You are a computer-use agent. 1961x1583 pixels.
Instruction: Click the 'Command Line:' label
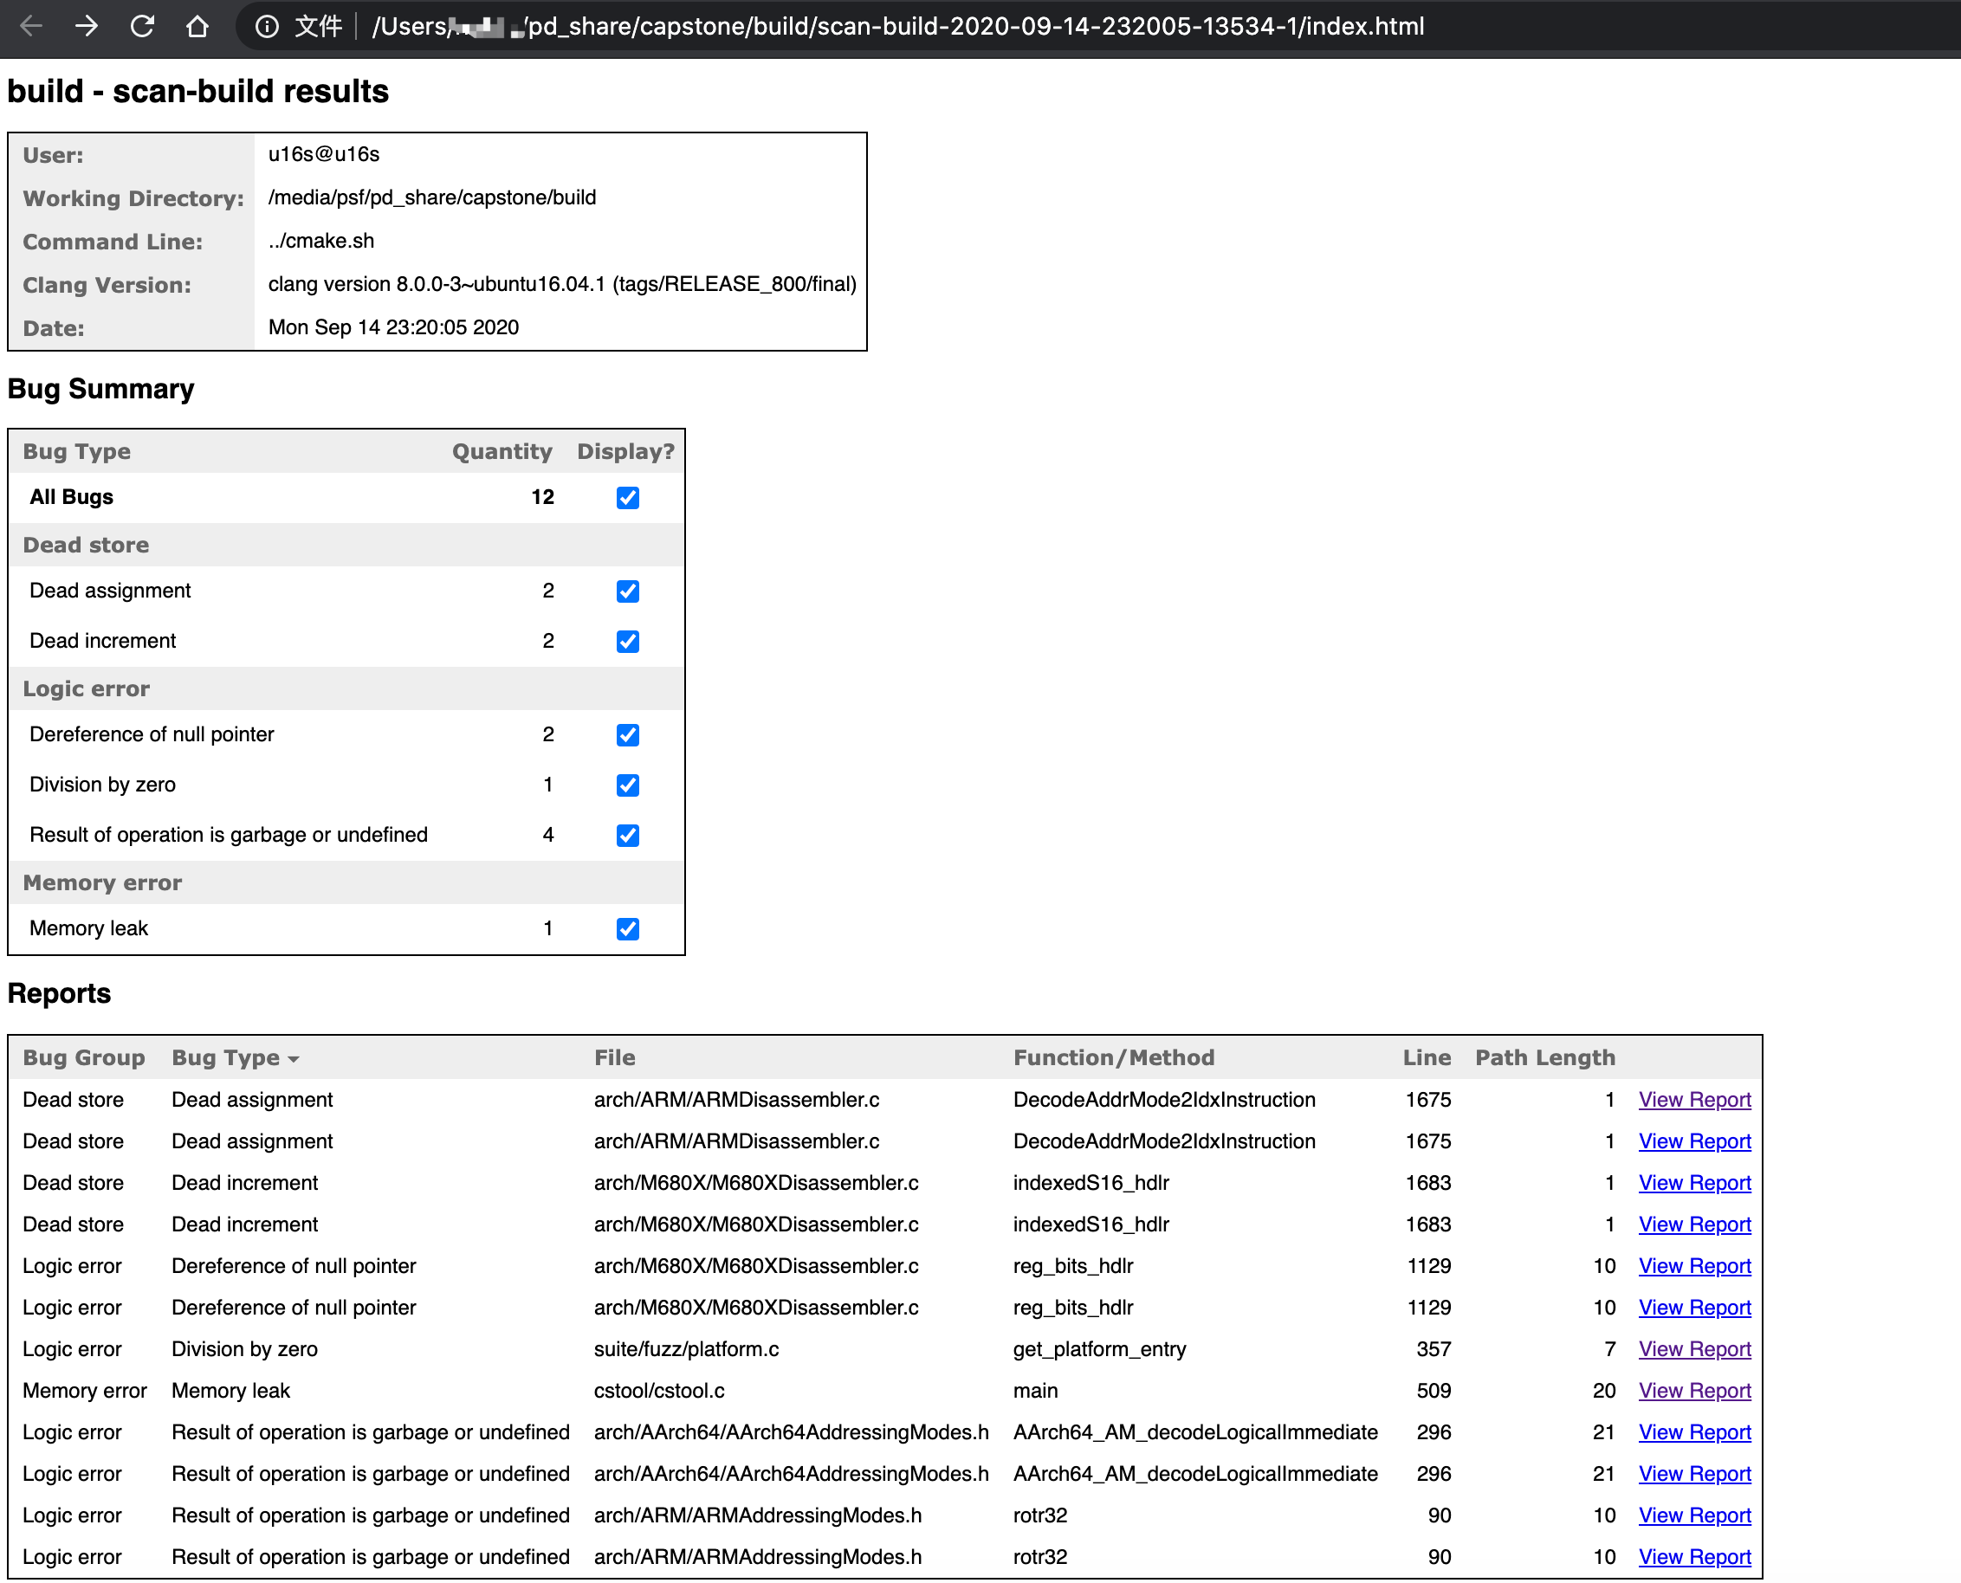pyautogui.click(x=113, y=242)
